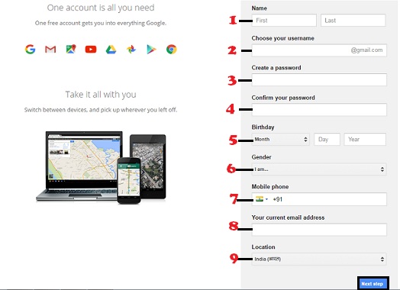This screenshot has height=290, width=400.
Task: Select the Create a password field
Action: tap(319, 80)
